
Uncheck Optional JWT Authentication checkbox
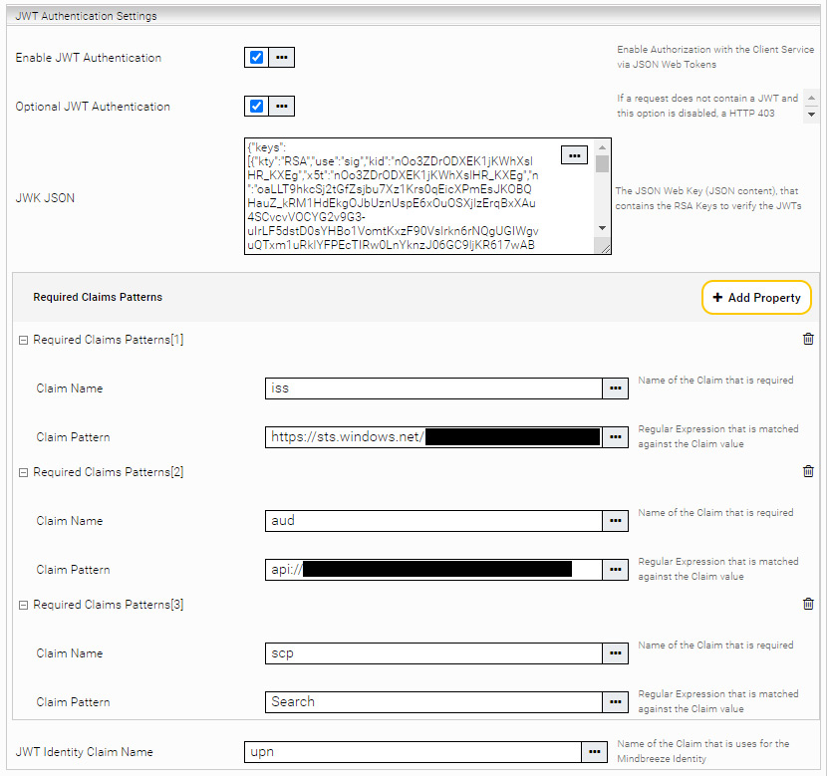click(x=256, y=106)
